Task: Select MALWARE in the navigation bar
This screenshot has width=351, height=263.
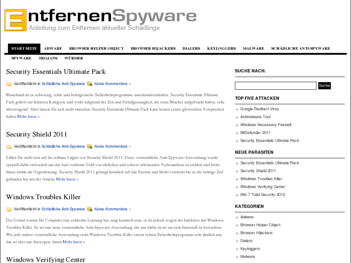Action: click(x=253, y=48)
